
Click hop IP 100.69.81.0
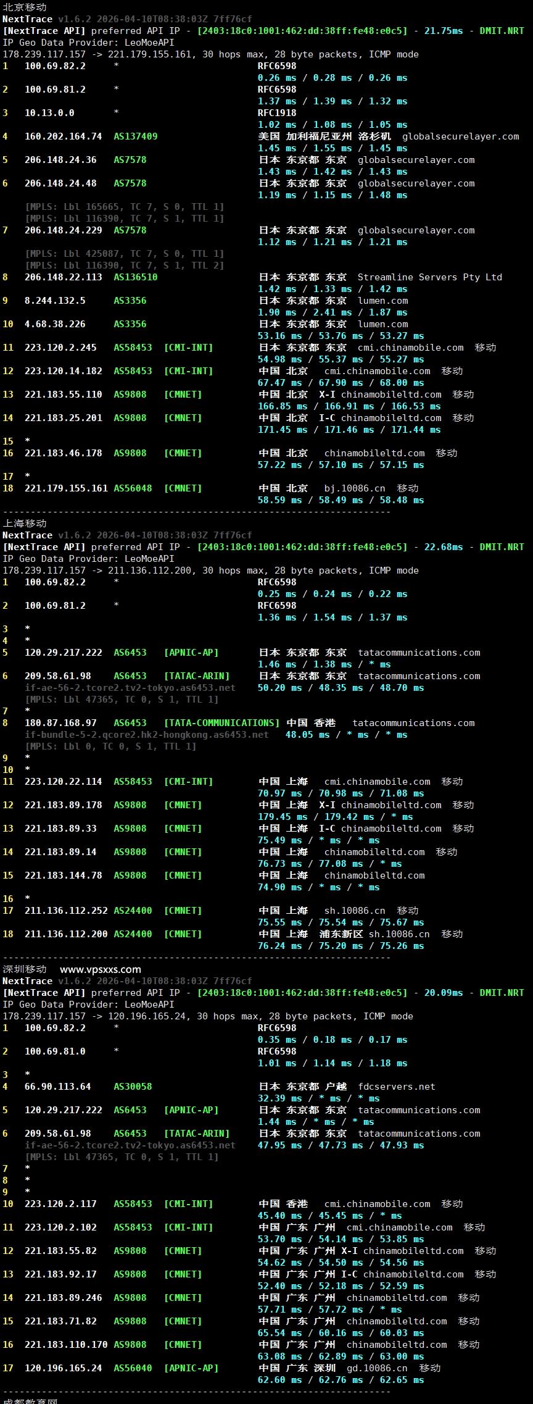pyautogui.click(x=55, y=1051)
